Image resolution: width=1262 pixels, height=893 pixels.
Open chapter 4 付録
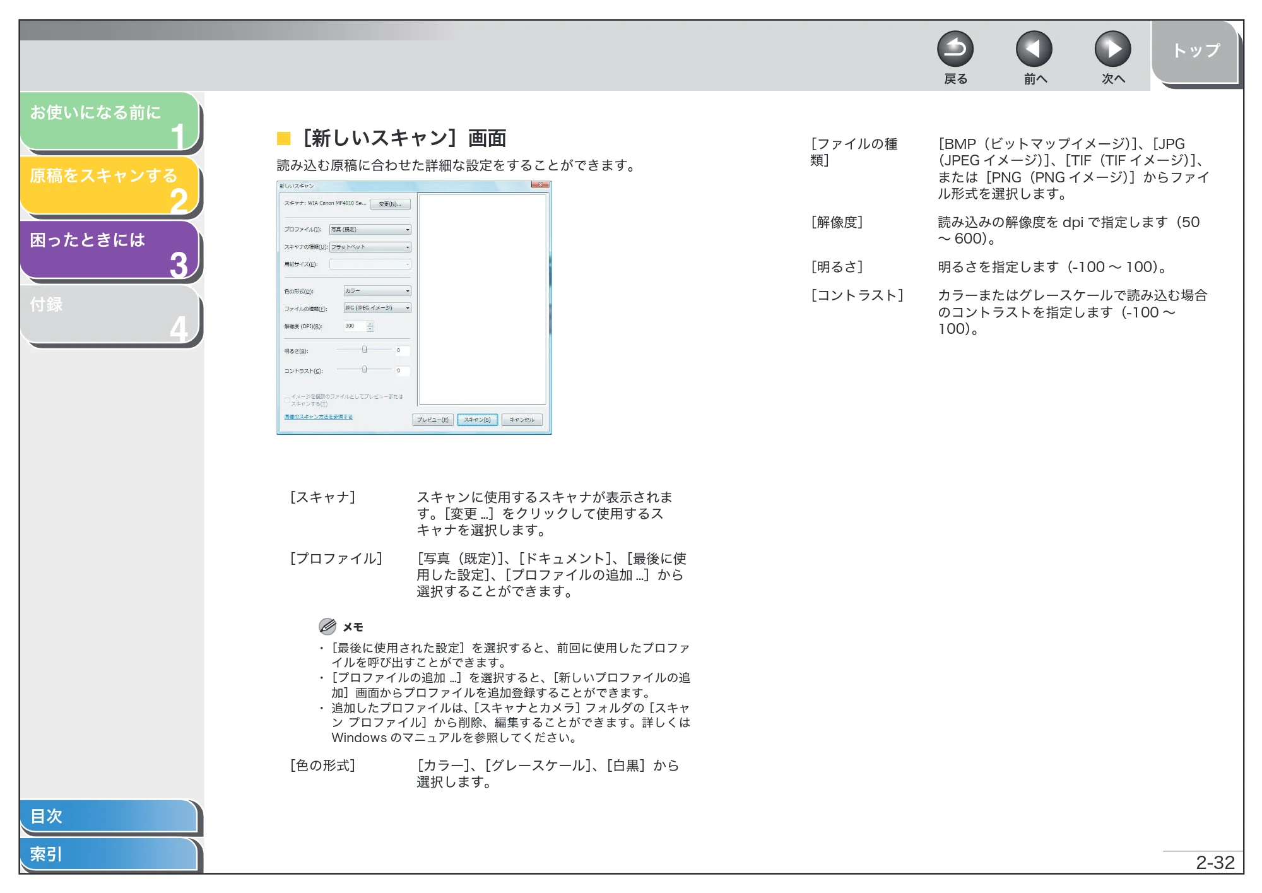tap(110, 314)
